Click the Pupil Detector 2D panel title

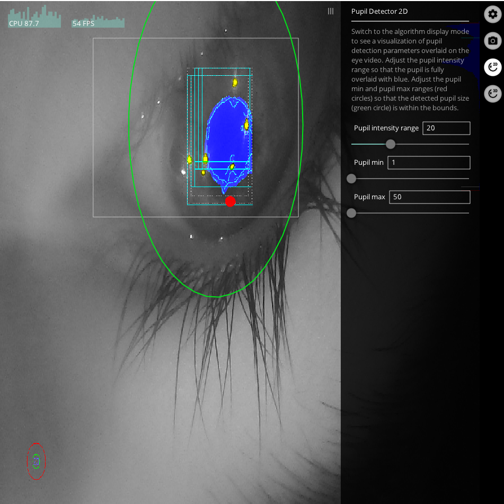coord(379,11)
